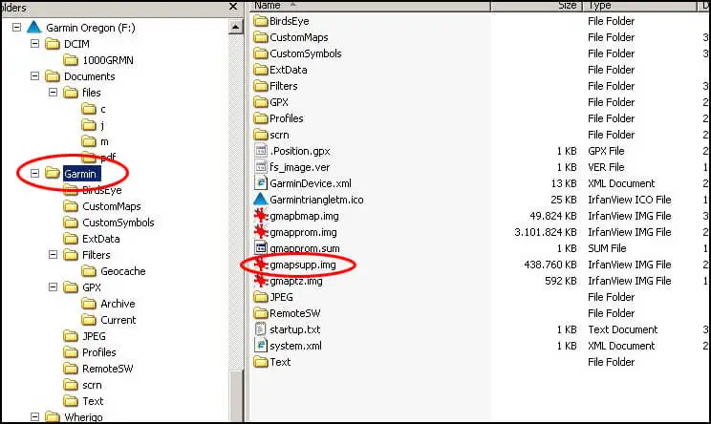The height and width of the screenshot is (424, 711).
Task: Click the Size column header
Action: click(x=536, y=6)
